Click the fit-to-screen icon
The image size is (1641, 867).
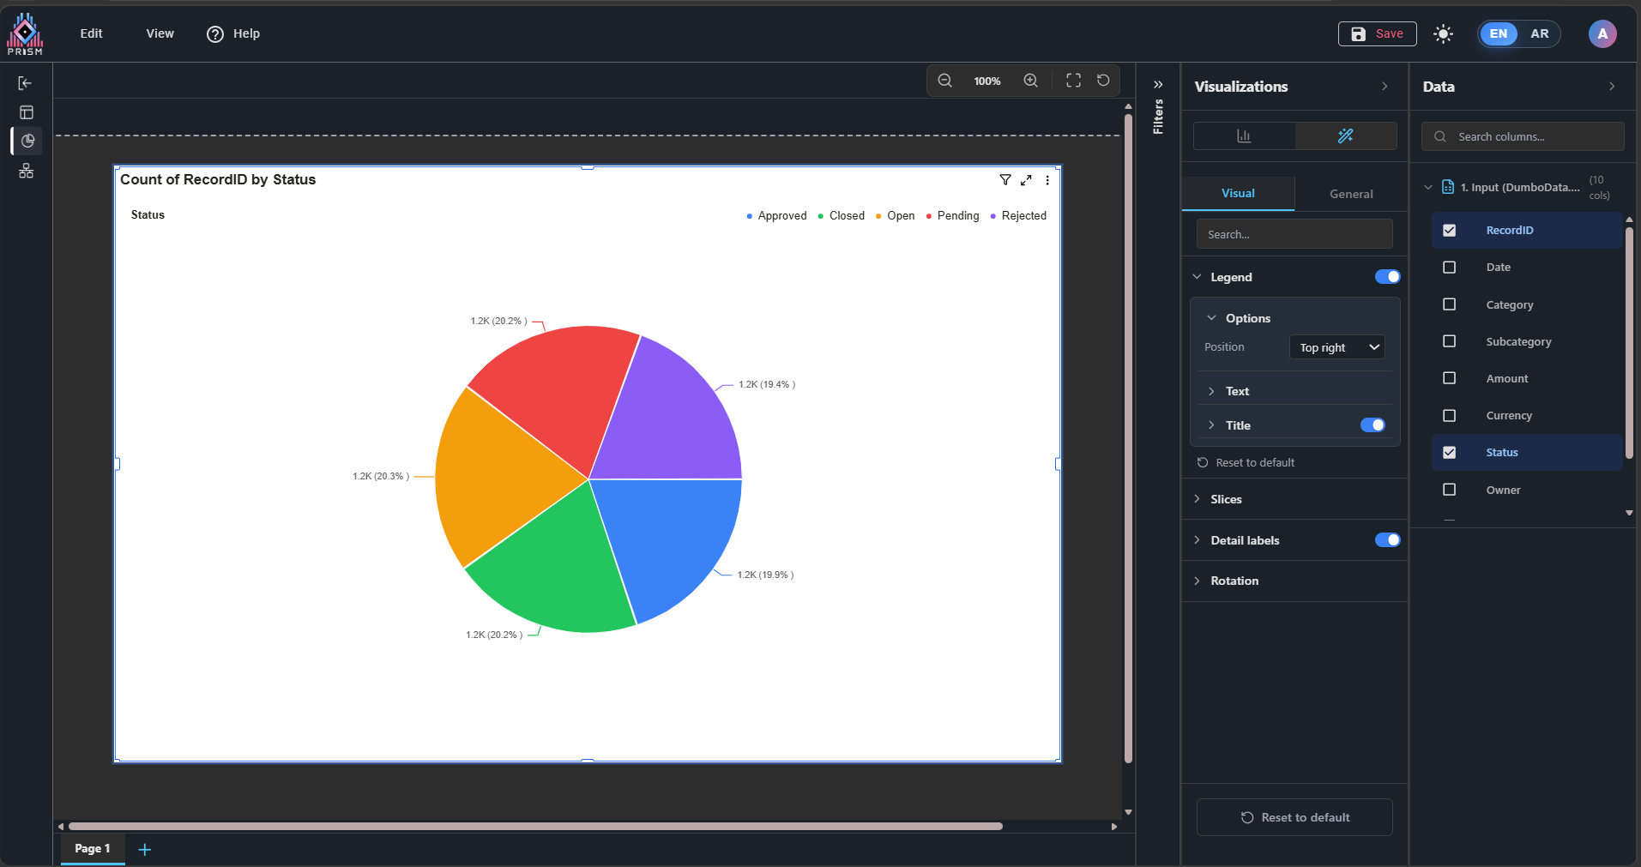coord(1073,81)
